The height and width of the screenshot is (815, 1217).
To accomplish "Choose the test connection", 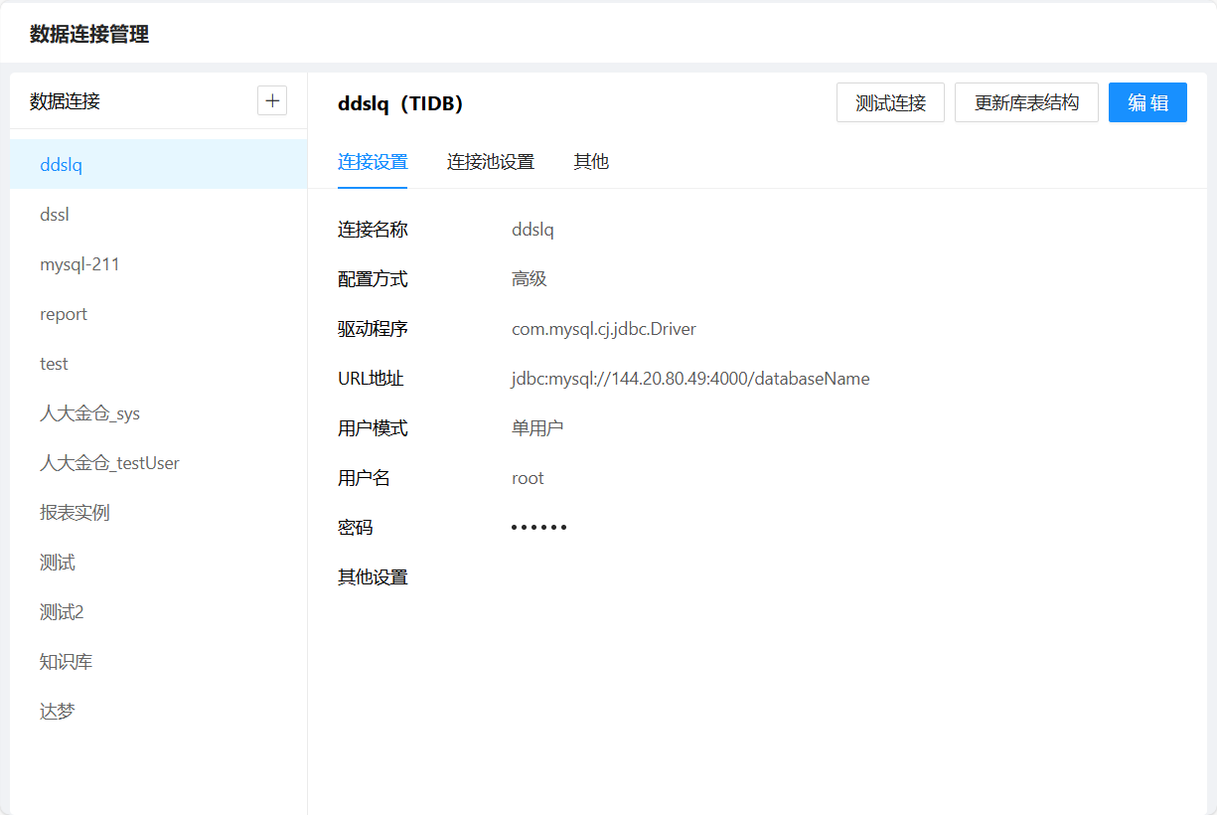I will 54,364.
